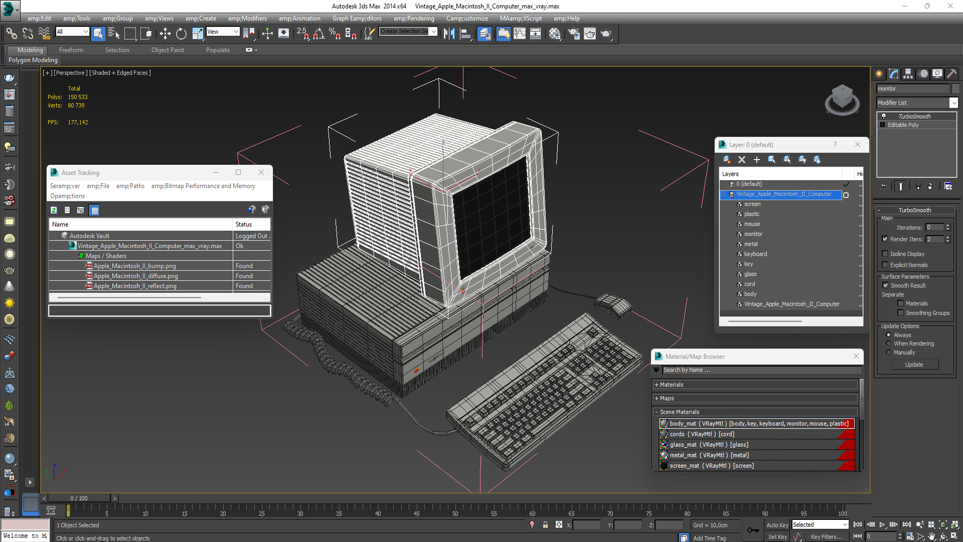
Task: Toggle selection lock padlock icon
Action: coord(545,525)
